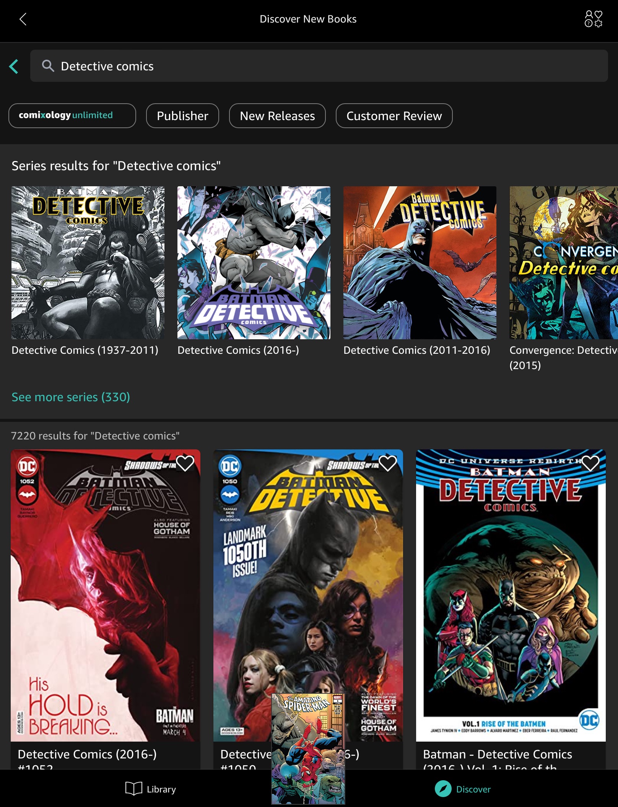Tap the 'Discover New Books' header title
The image size is (618, 807).
coord(308,19)
